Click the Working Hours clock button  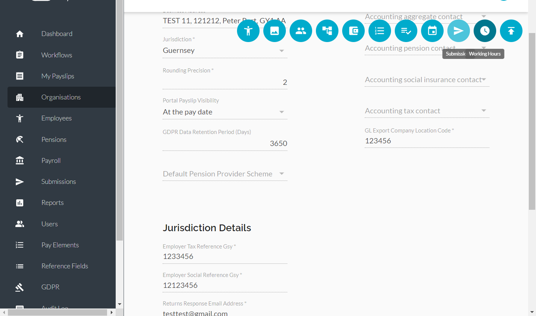485,31
